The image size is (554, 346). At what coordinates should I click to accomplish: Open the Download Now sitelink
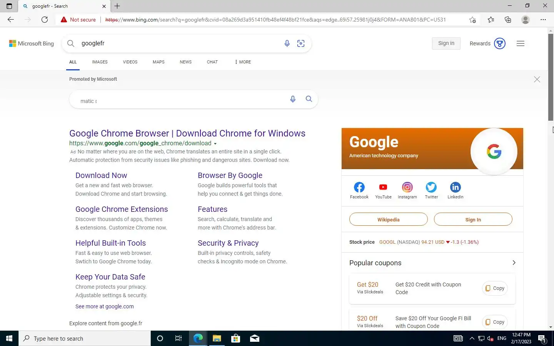(101, 175)
